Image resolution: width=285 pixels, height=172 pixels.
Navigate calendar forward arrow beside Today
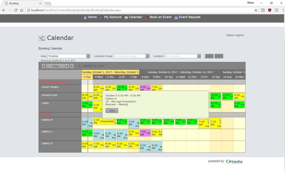tap(72, 66)
